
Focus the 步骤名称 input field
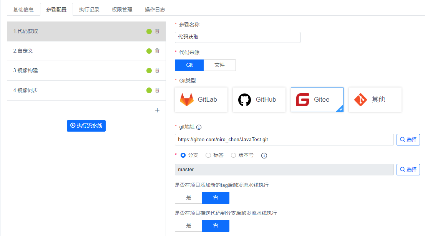pyautogui.click(x=238, y=37)
